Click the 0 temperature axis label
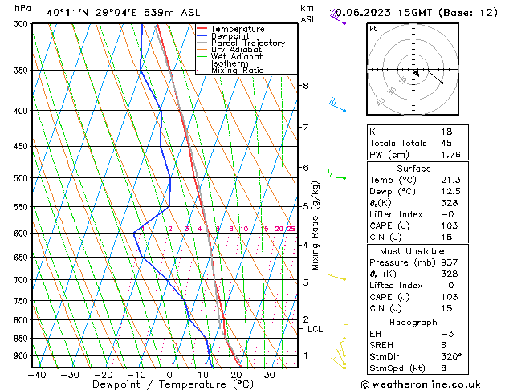Viewport: 505px width, 390px height. pos(169,375)
